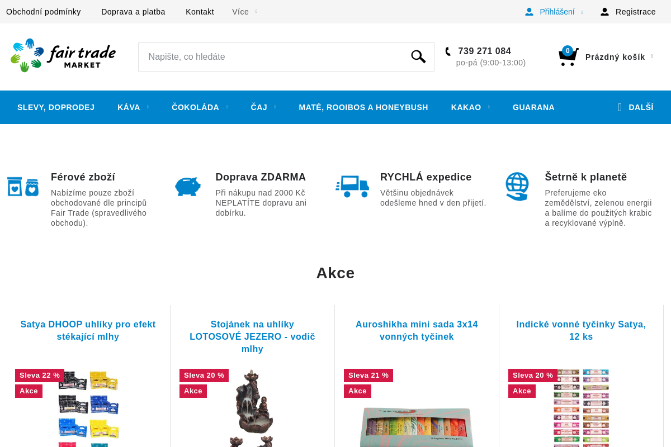Click Registrace link
The image size is (671, 447).
[635, 12]
